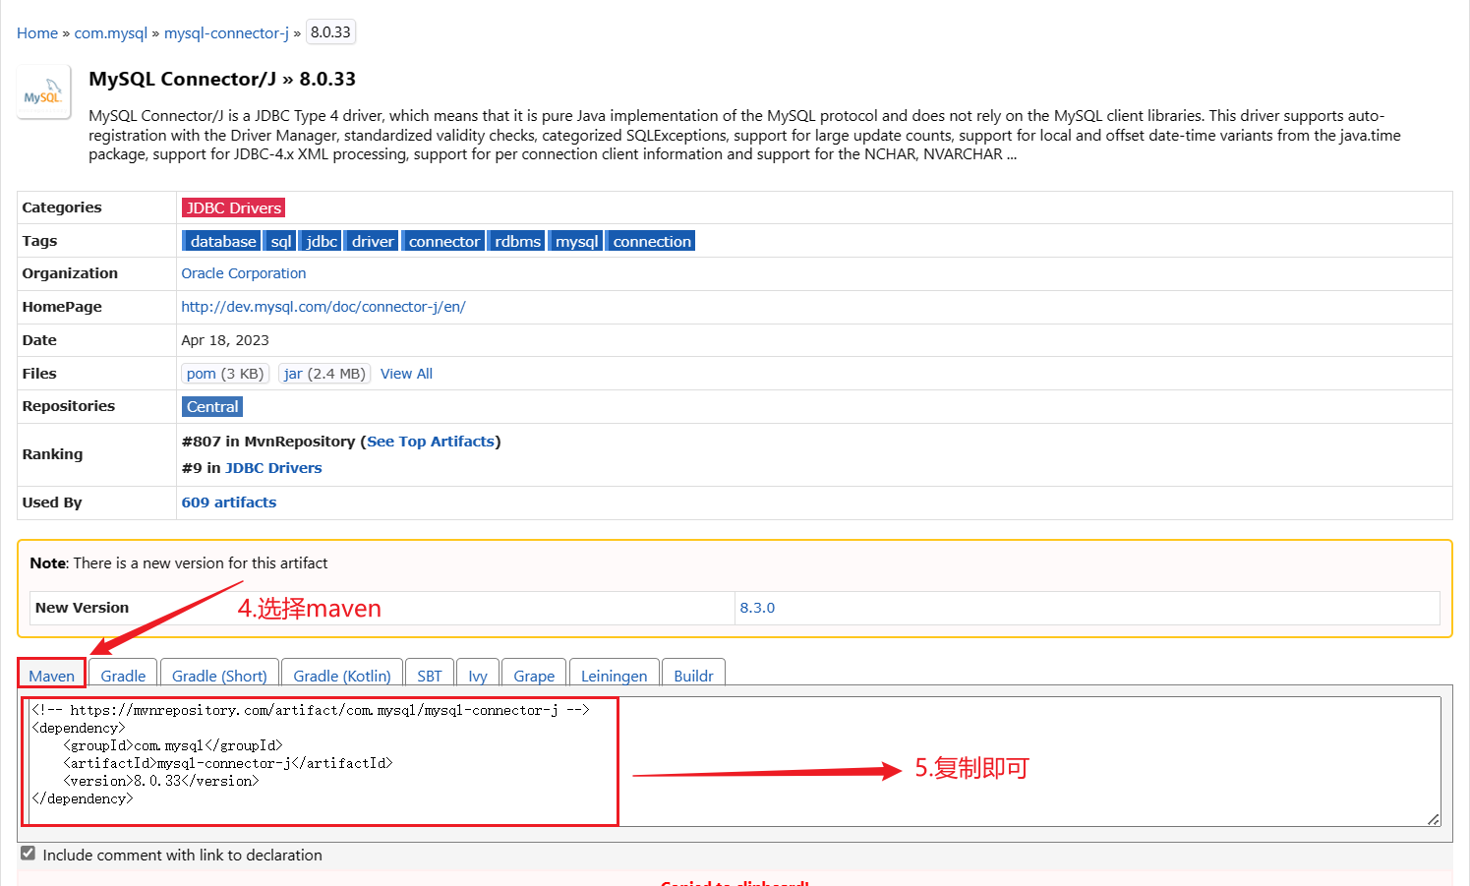Select the jdbc tag
This screenshot has height=886, width=1470.
pyautogui.click(x=321, y=241)
